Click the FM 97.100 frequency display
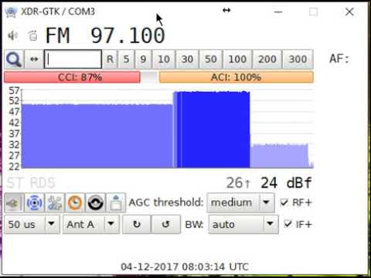This screenshot has width=371, height=278. click(105, 36)
